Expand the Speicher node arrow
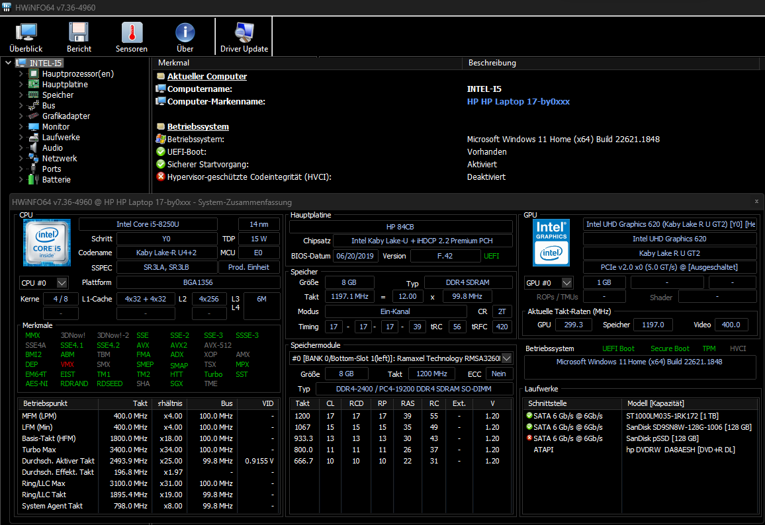765x525 pixels. coord(21,95)
